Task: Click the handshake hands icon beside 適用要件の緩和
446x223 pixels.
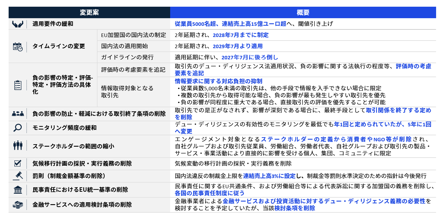Action: [x=18, y=24]
